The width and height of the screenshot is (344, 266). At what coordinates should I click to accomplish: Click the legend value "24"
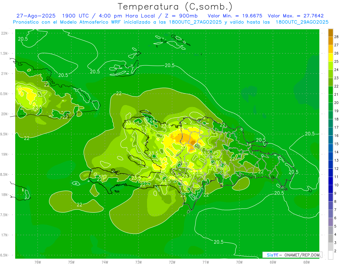(336, 70)
